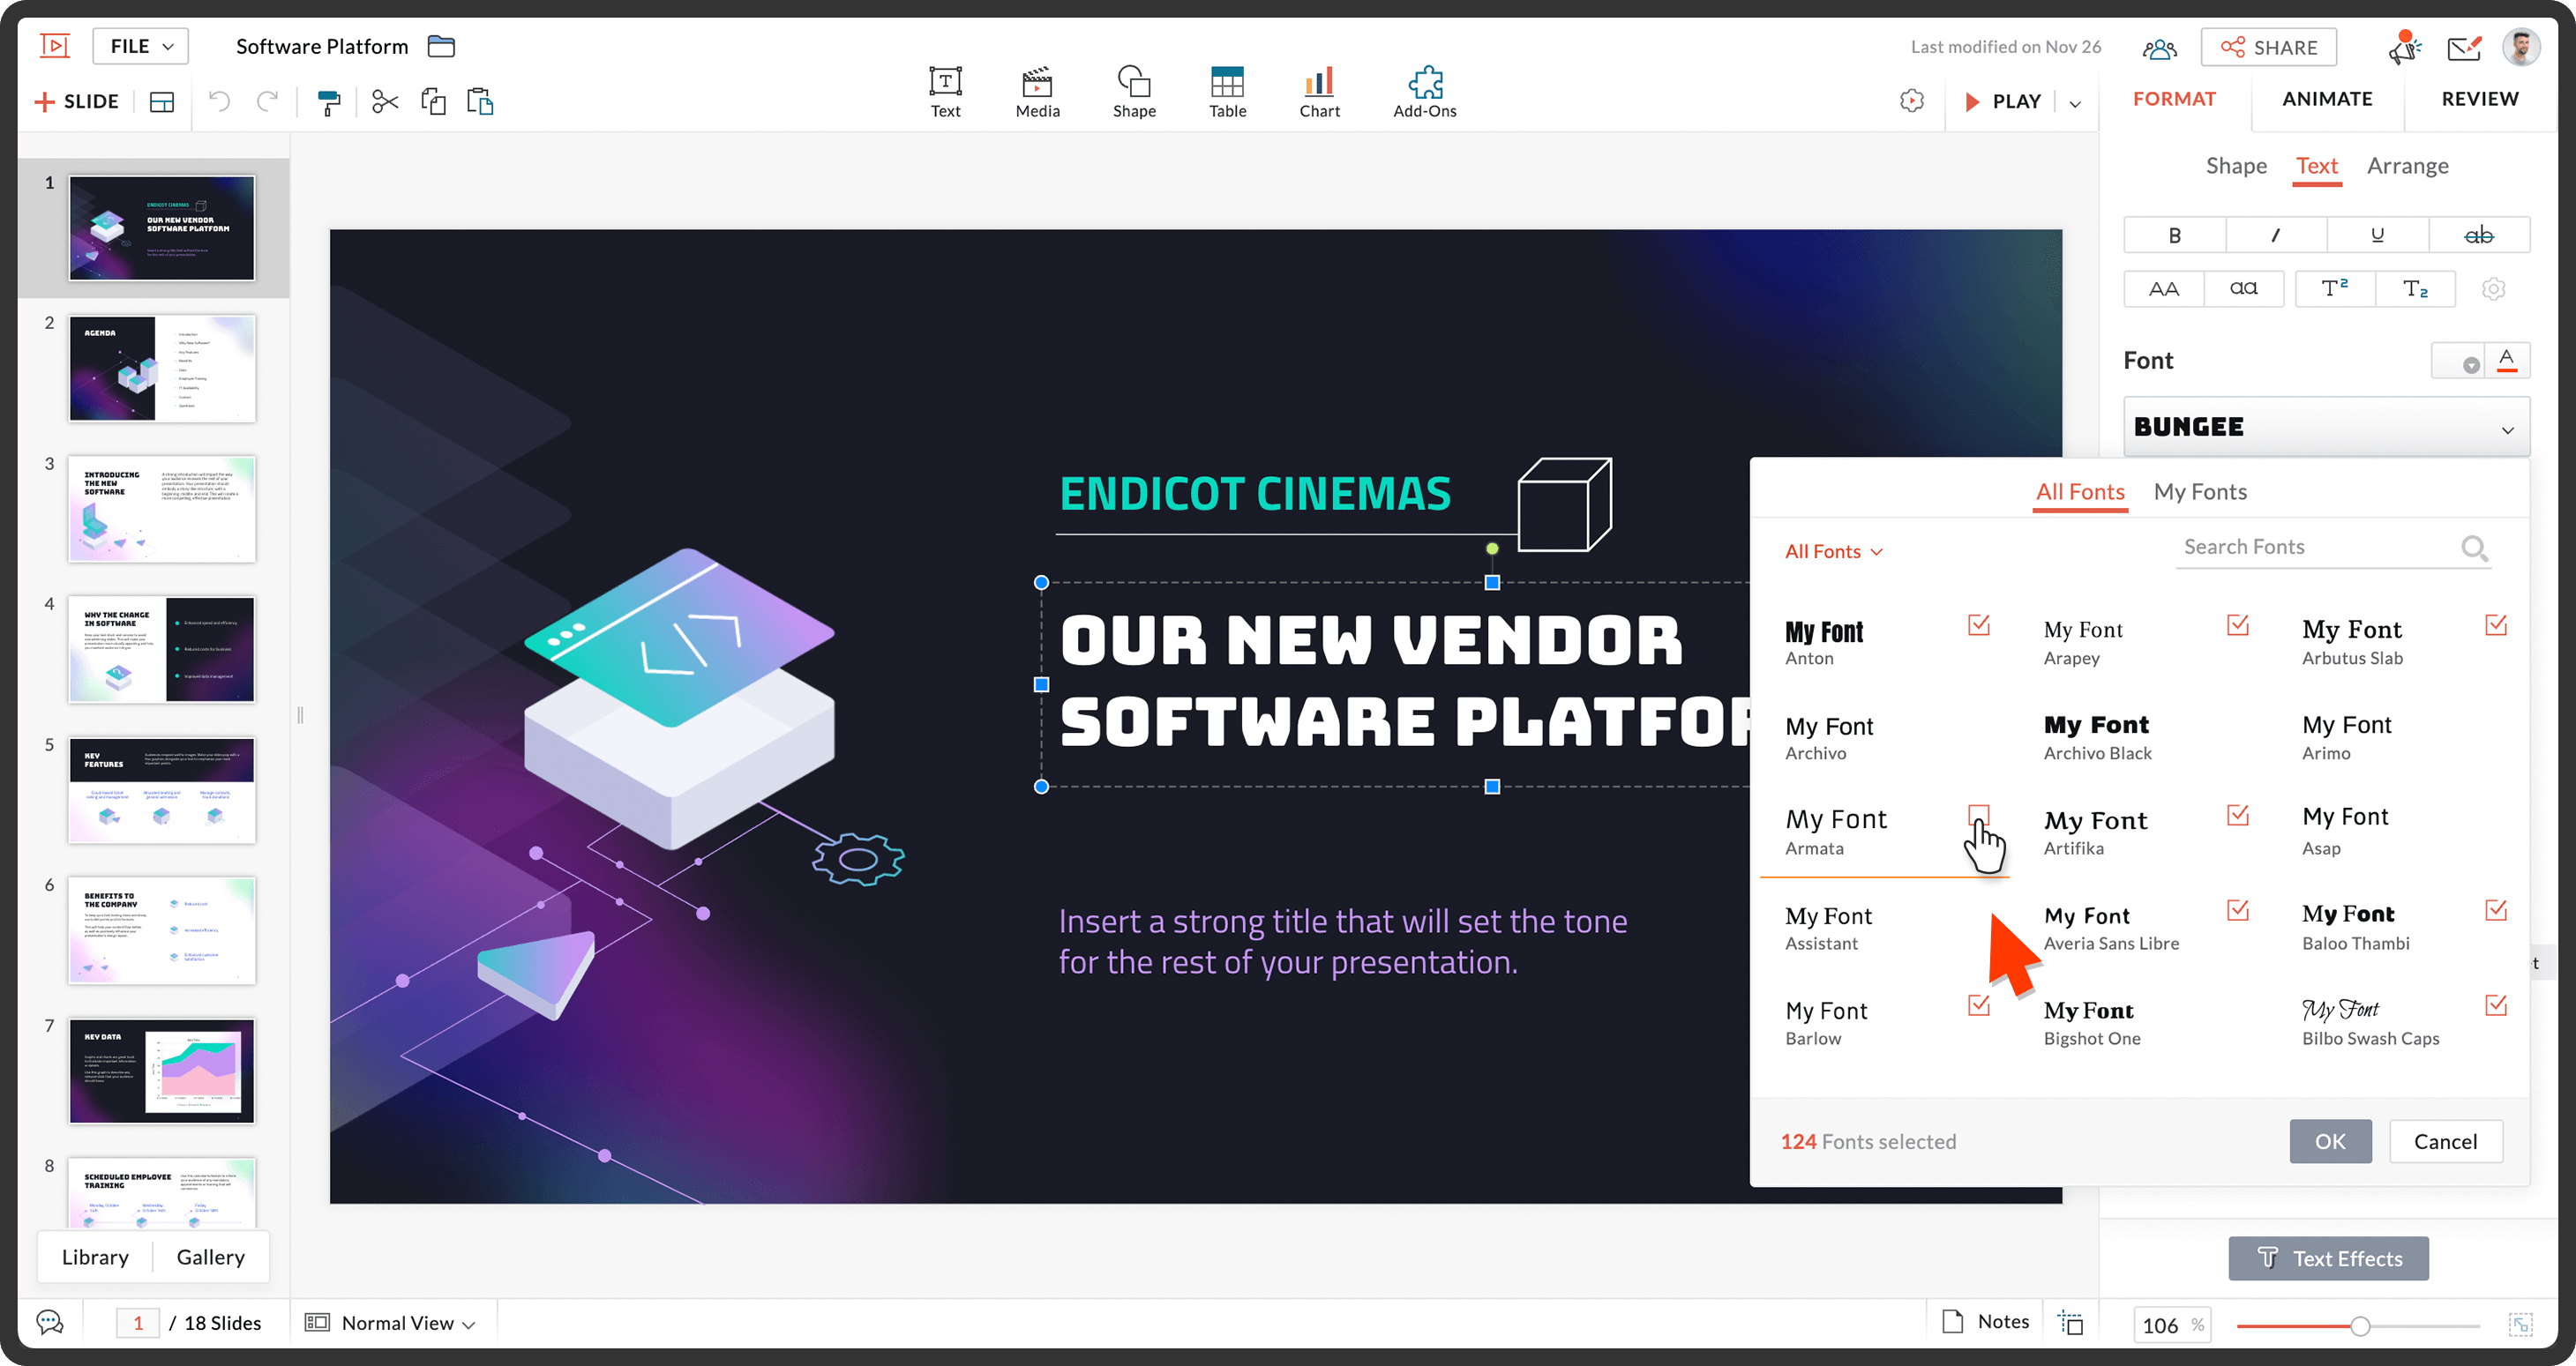
Task: Confirm font selection with OK
Action: pos(2330,1141)
